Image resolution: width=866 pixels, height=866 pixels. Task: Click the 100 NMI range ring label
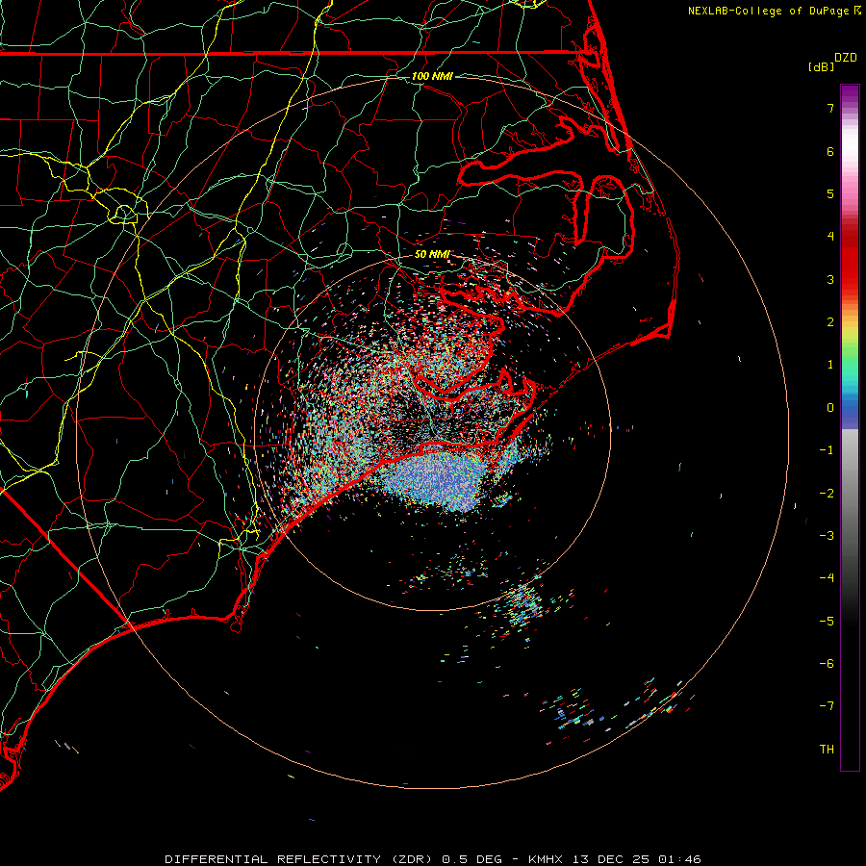click(x=432, y=76)
